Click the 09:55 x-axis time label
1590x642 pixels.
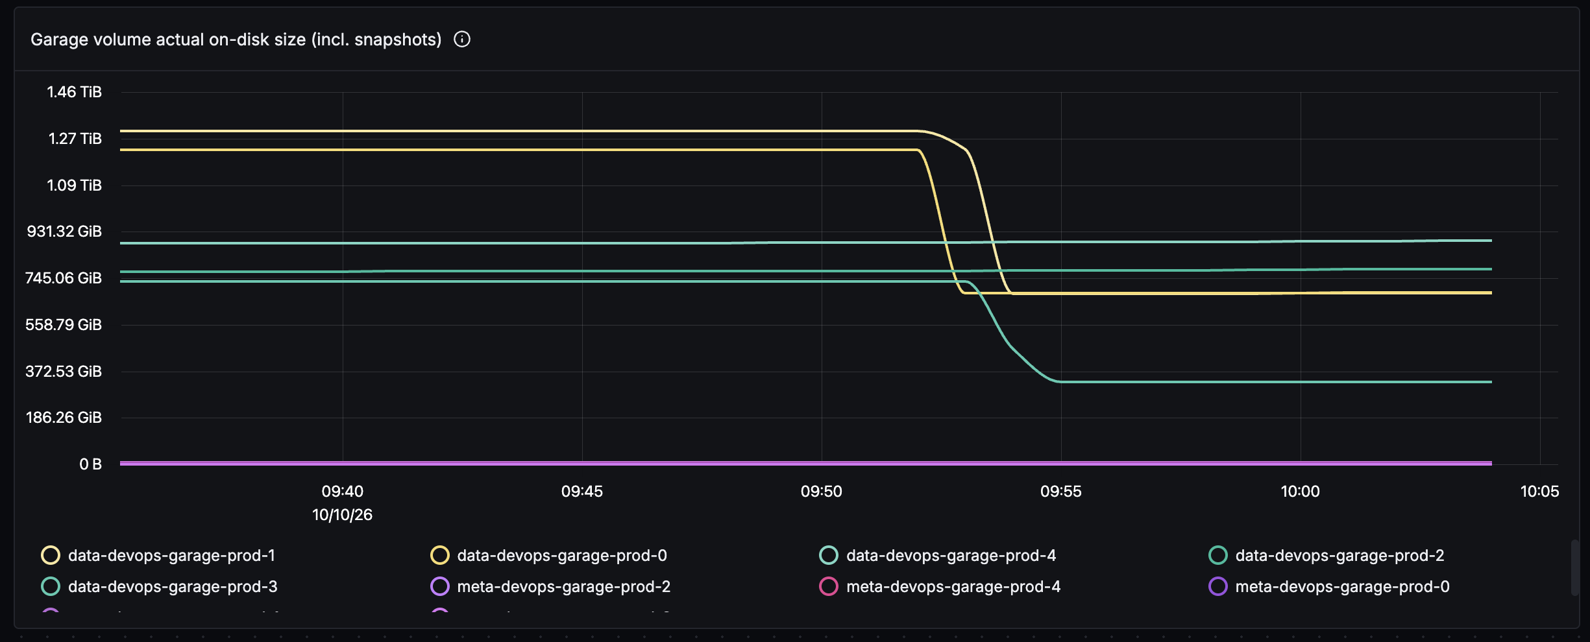[x=1061, y=492]
